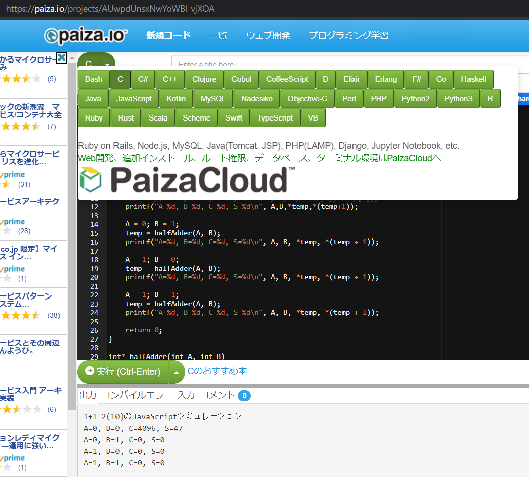Select the TypeScript language option
Image resolution: width=529 pixels, height=477 pixels.
click(275, 118)
